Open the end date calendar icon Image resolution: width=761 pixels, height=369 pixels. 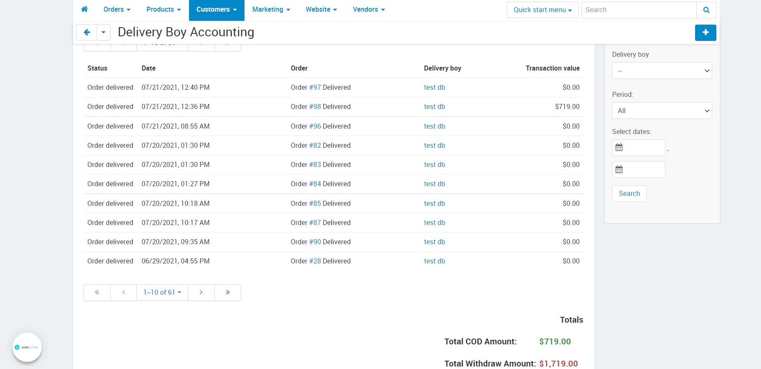click(x=619, y=169)
